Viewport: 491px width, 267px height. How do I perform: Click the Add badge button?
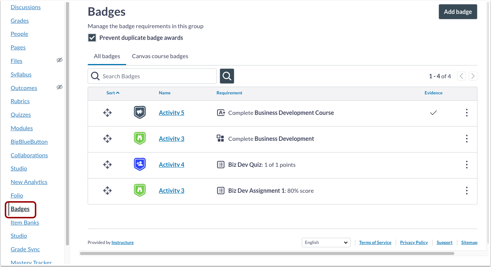(x=458, y=12)
